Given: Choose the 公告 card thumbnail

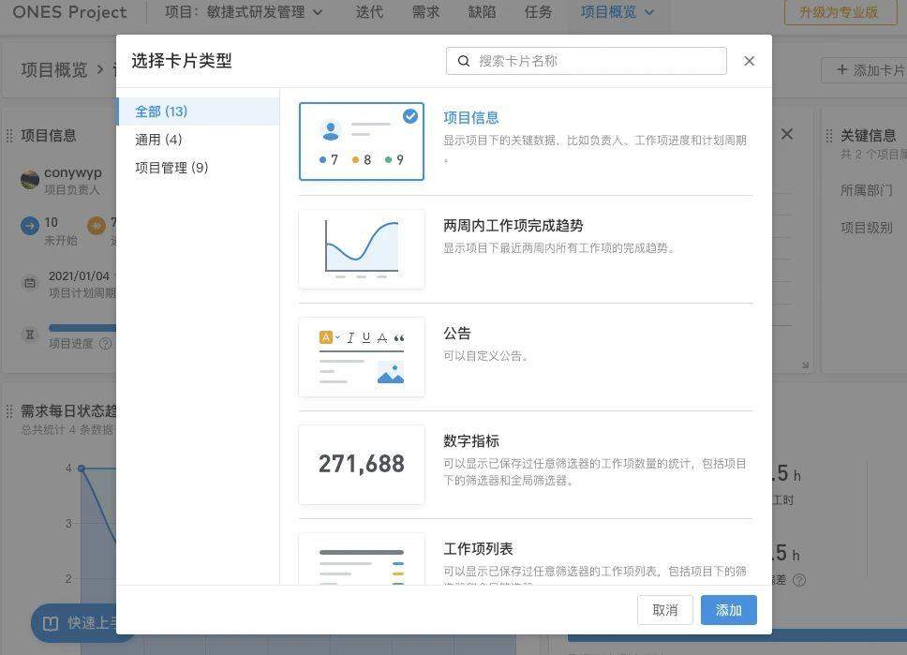Looking at the screenshot, I should point(362,357).
